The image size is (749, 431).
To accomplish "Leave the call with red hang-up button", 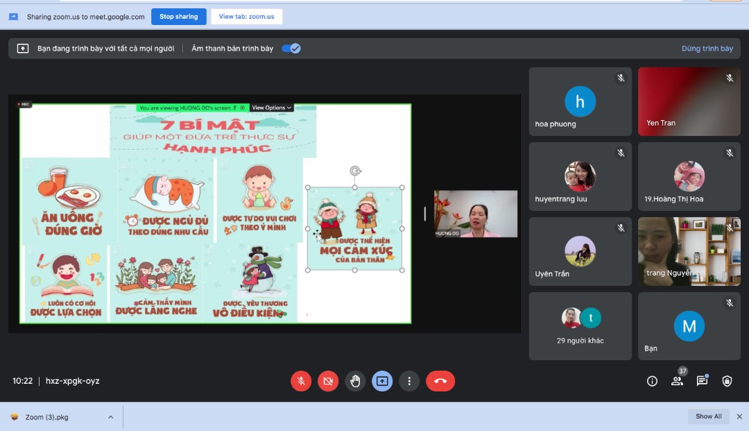I will tap(440, 381).
